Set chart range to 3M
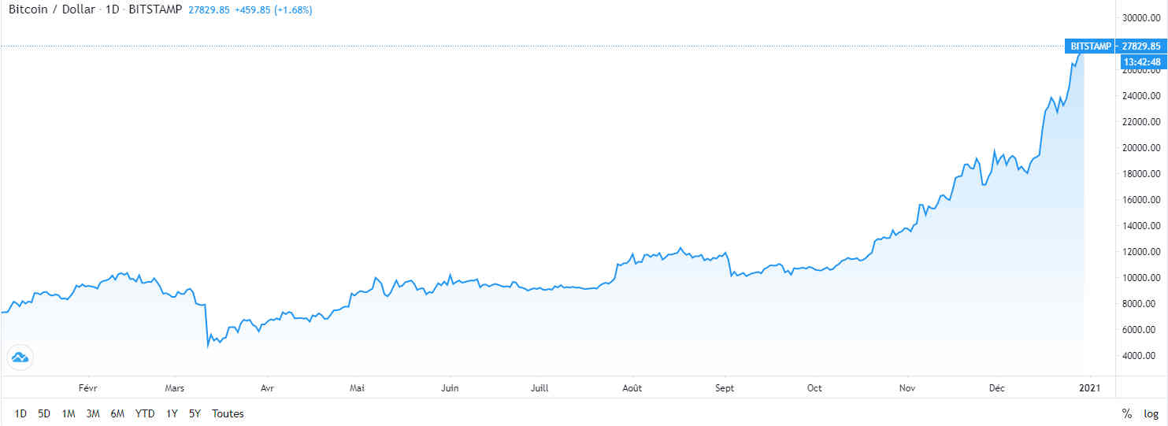Screen dimensions: 1168x426 click(93, 413)
